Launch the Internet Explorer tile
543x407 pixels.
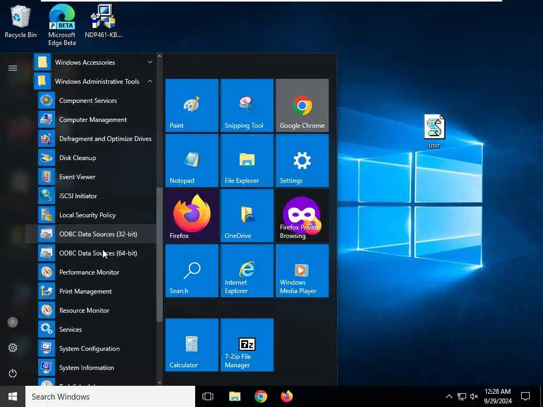click(x=247, y=271)
